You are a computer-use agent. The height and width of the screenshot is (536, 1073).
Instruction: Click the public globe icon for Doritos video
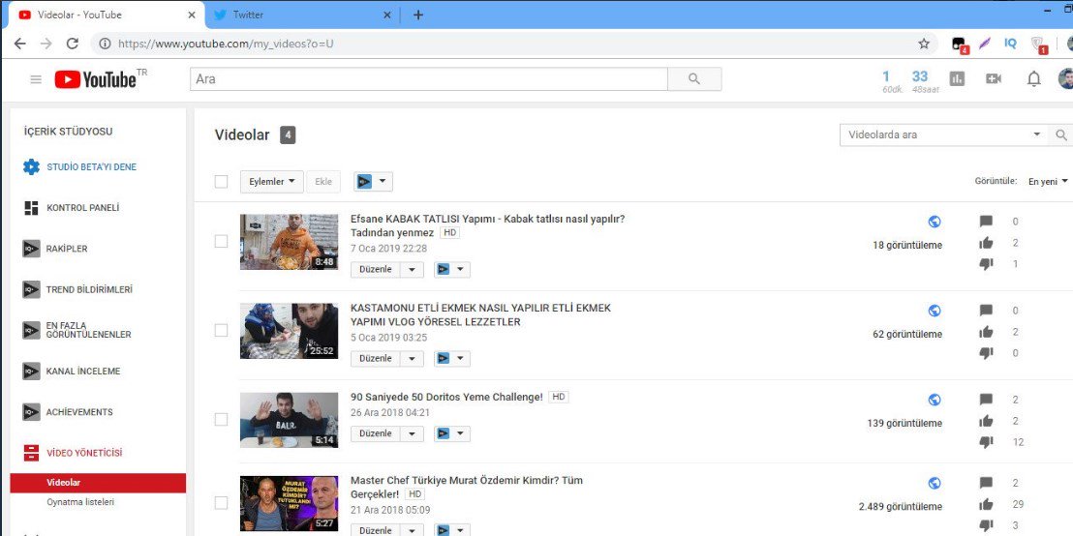pos(935,400)
